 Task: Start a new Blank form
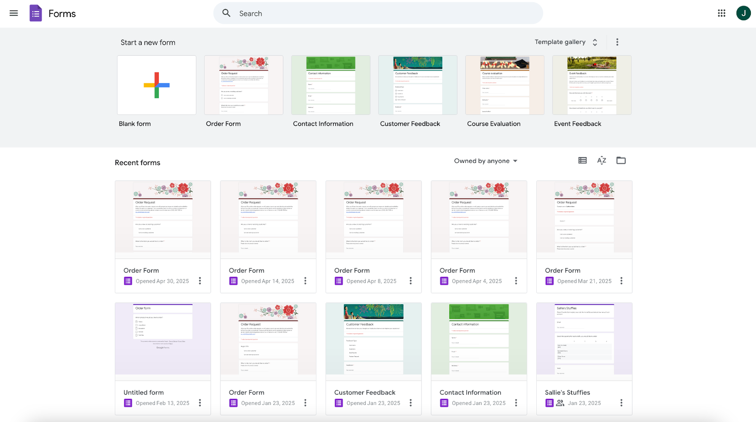[x=157, y=85]
